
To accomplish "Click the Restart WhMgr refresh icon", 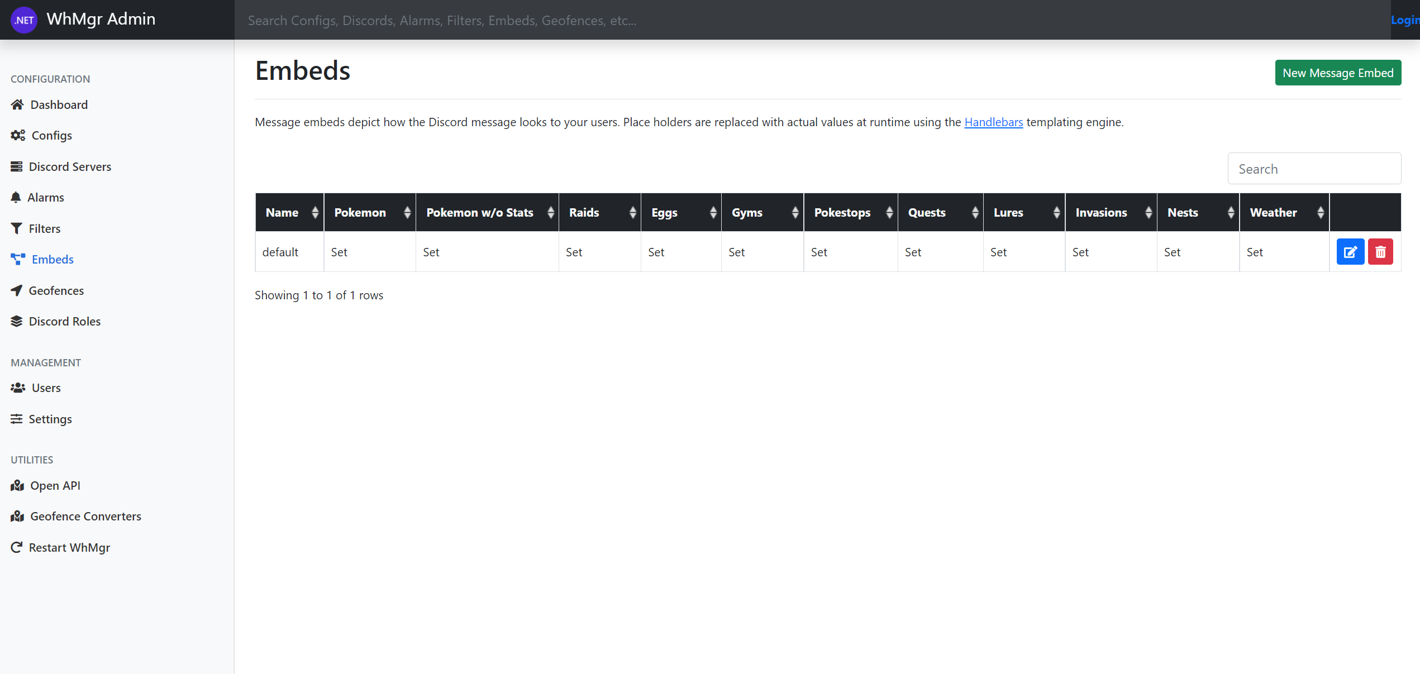I will click(17, 547).
